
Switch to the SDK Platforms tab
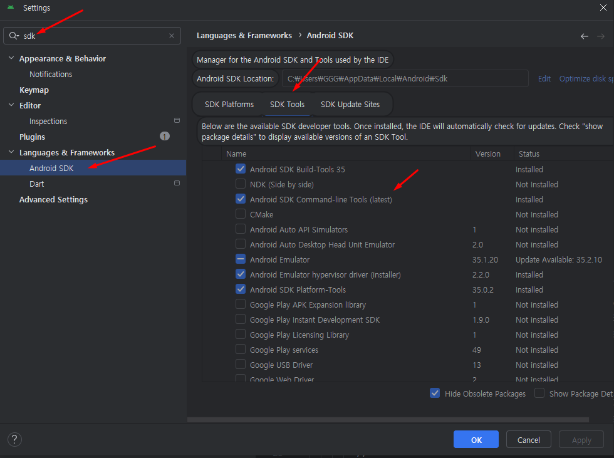(x=229, y=105)
